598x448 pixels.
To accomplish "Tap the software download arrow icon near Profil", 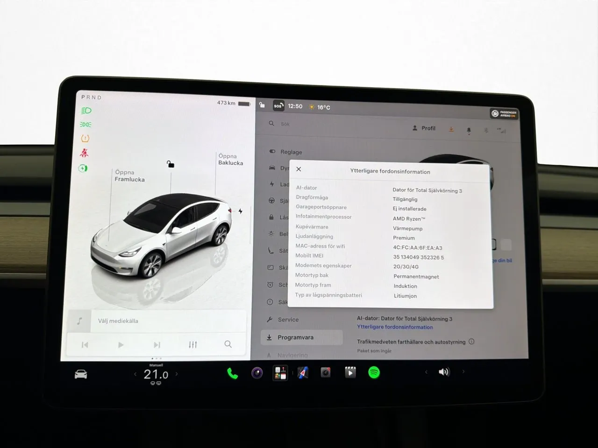I will click(451, 129).
